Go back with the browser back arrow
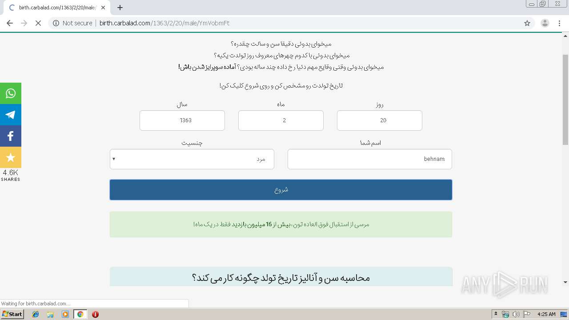 click(x=10, y=23)
